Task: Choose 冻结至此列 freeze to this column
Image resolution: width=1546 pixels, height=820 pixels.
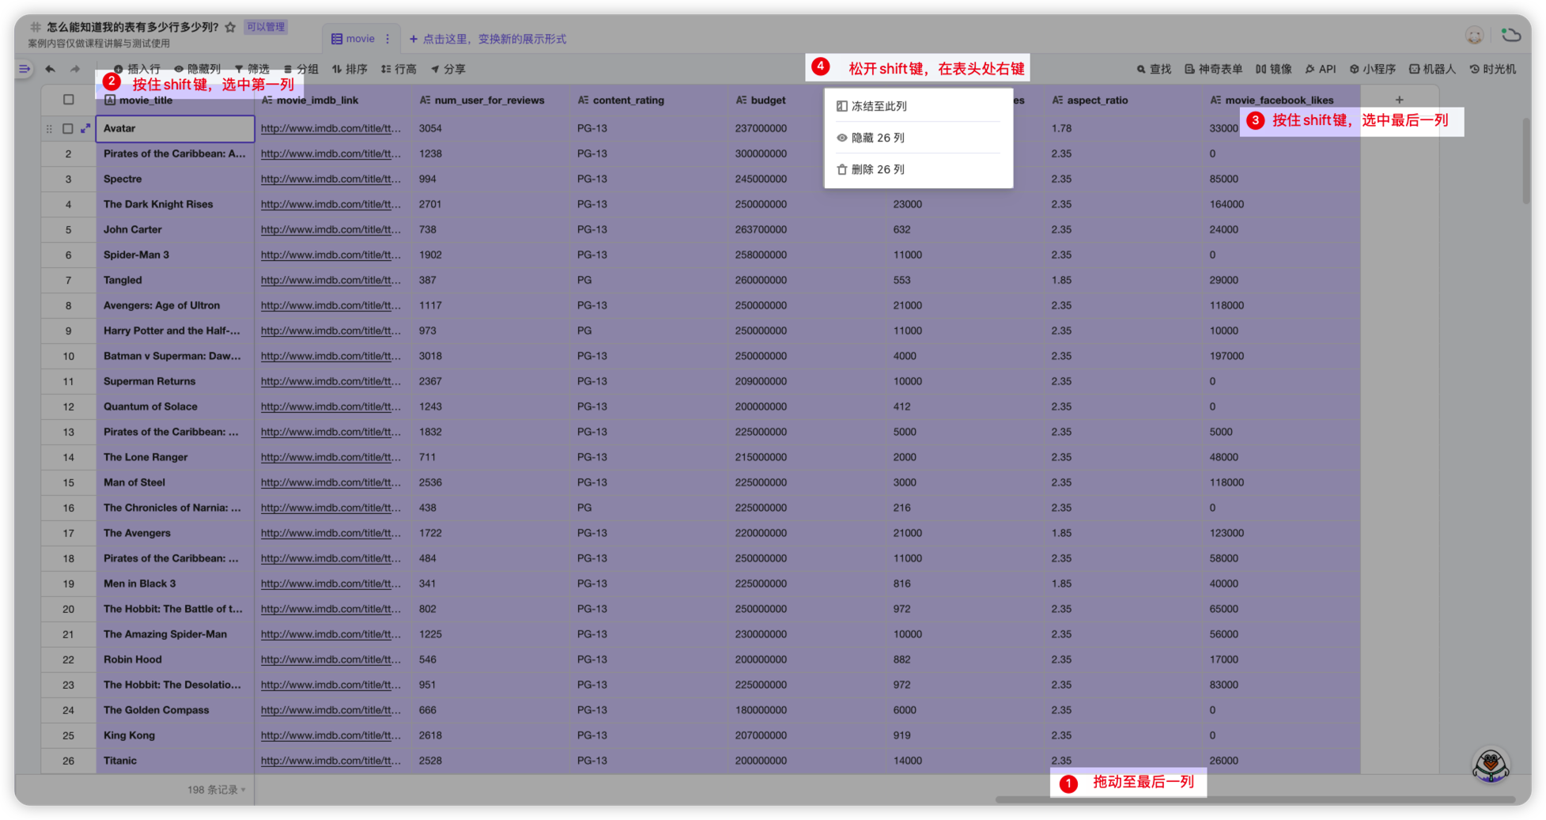Action: 918,106
